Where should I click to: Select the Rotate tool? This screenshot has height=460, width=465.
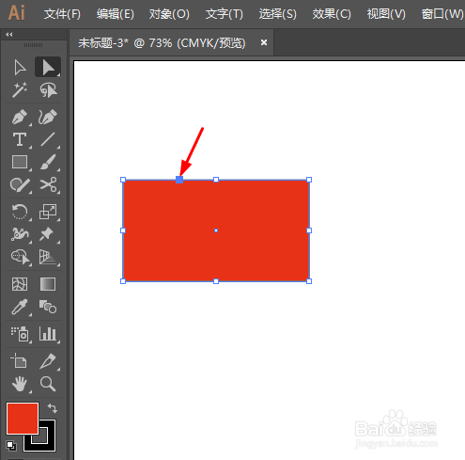tap(20, 212)
